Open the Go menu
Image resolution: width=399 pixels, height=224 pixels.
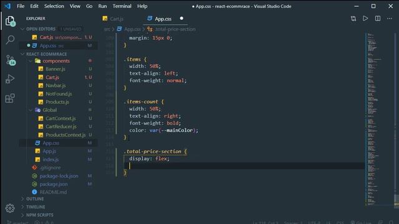pos(89,6)
